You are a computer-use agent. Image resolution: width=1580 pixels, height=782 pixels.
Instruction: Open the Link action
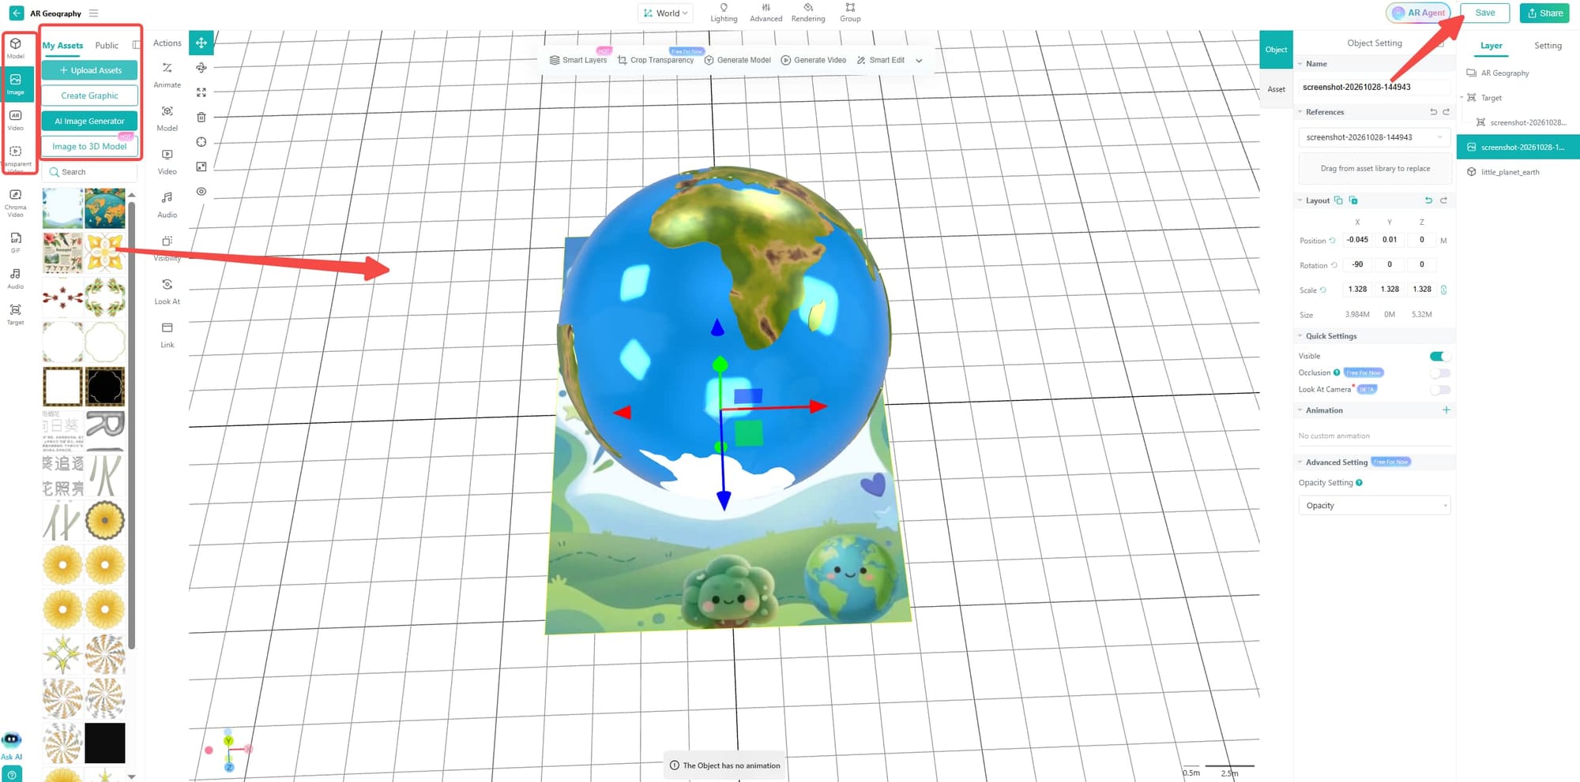[167, 335]
